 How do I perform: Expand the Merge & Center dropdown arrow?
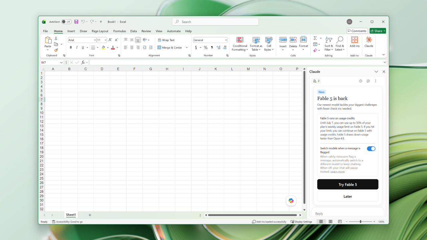pos(187,48)
